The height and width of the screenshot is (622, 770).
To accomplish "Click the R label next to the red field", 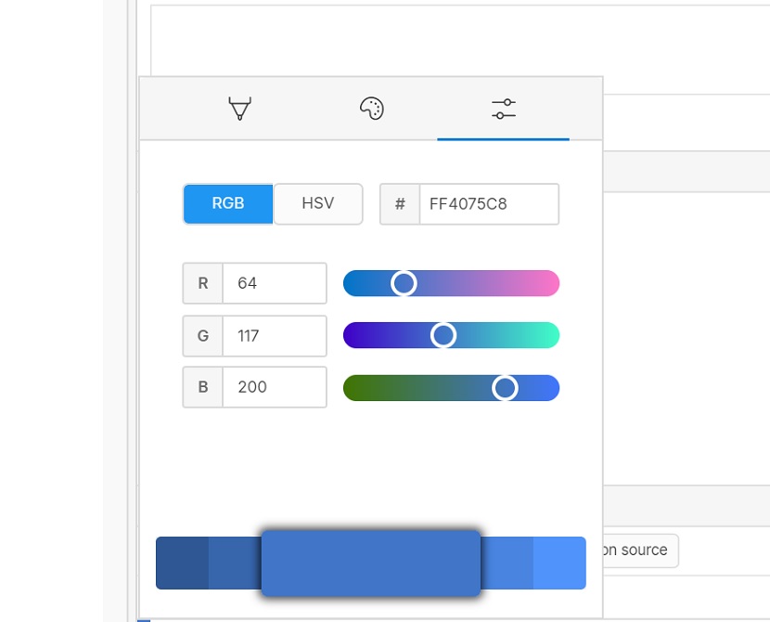I will pos(202,282).
